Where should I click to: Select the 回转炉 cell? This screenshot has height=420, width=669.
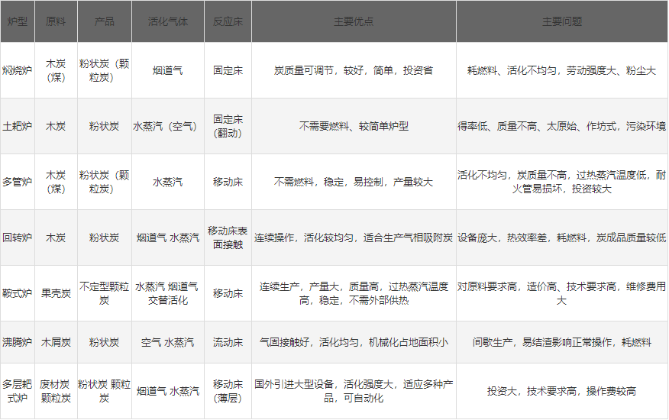point(17,237)
